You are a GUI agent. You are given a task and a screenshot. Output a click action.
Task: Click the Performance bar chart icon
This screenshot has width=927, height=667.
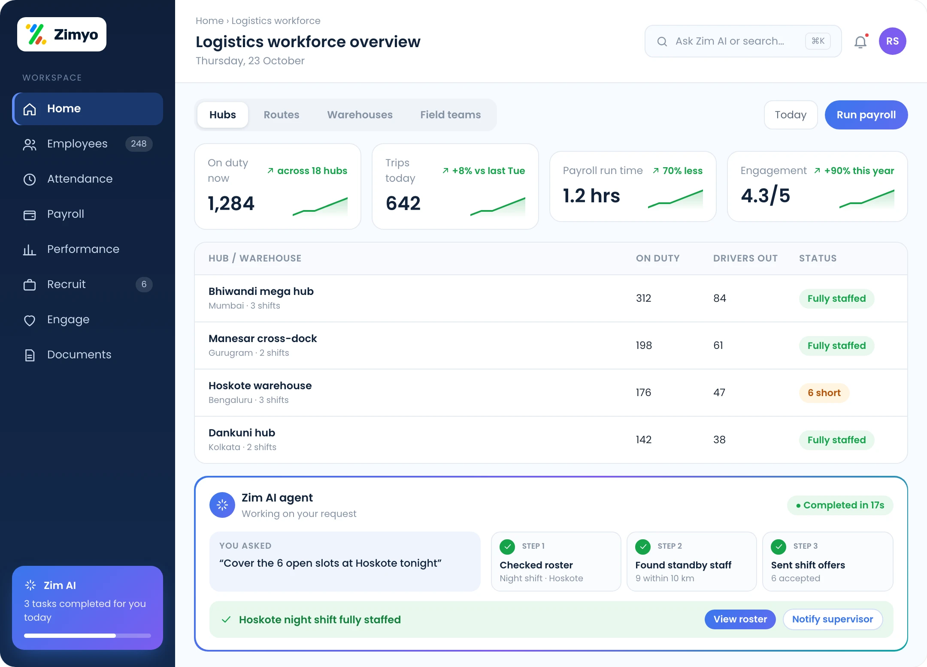(30, 249)
